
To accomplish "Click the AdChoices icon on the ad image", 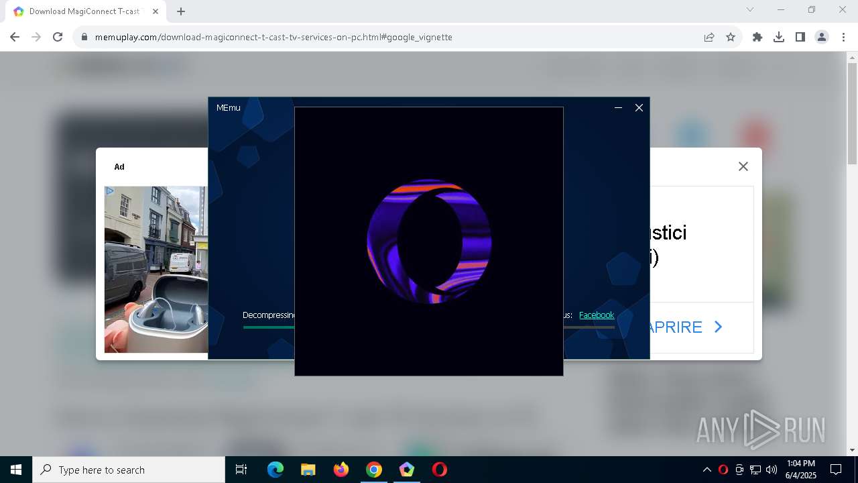I will tap(110, 191).
